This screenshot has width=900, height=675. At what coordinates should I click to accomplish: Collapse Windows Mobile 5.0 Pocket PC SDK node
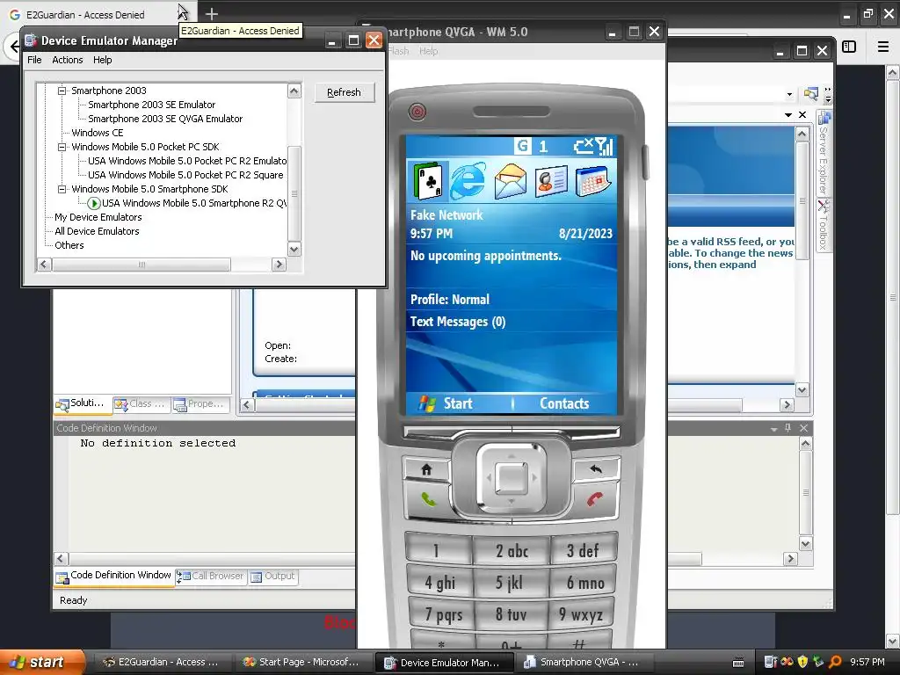pyautogui.click(x=62, y=147)
